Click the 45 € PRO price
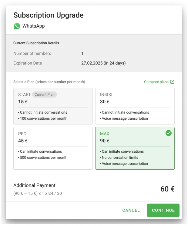188x226 pixels. [x=23, y=141]
